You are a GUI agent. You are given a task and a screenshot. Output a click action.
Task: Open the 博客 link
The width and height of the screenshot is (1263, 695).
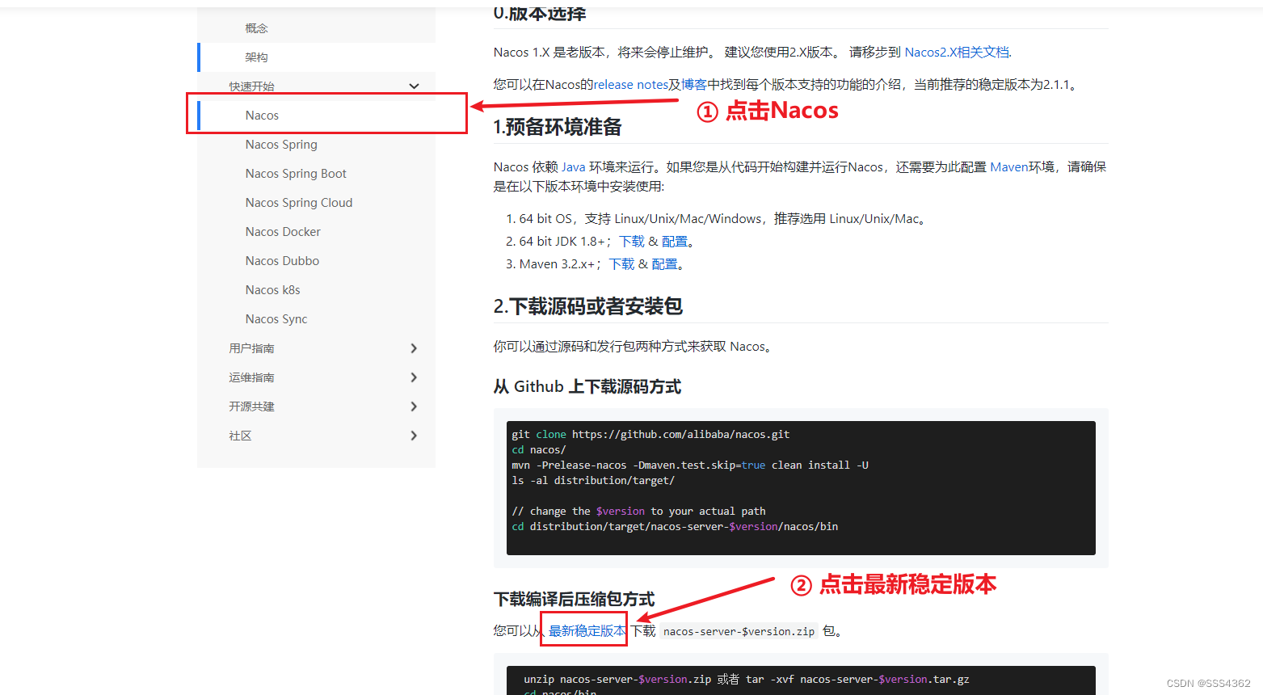[x=694, y=85]
